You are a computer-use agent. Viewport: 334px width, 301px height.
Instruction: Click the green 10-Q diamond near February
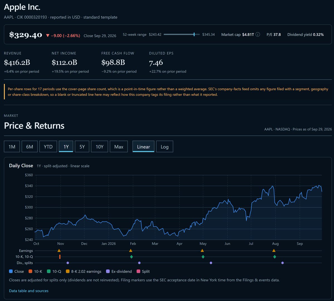(131, 257)
